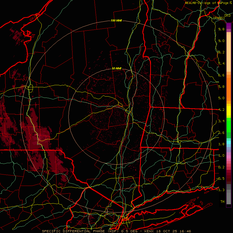This screenshot has width=233, height=233.
Task: Click the 9.8 value on the color scale
Action: click(221, 29)
